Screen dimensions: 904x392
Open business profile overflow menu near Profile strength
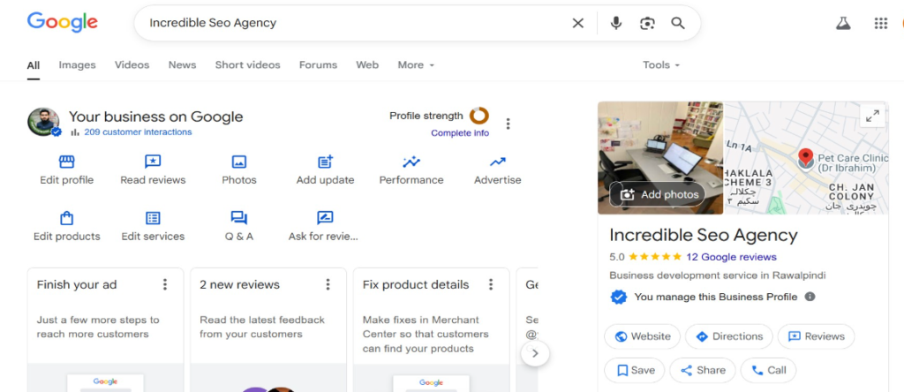tap(508, 124)
